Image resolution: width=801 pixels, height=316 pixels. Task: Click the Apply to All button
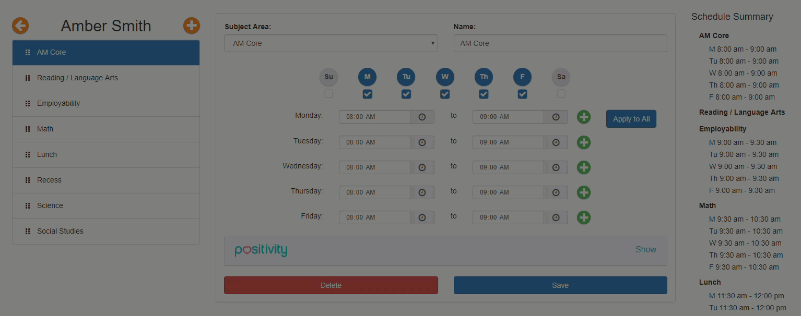631,119
